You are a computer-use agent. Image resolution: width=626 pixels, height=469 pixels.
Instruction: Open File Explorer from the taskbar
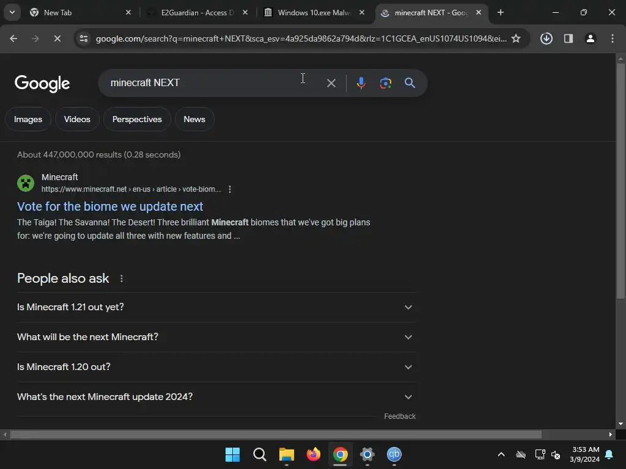point(286,454)
